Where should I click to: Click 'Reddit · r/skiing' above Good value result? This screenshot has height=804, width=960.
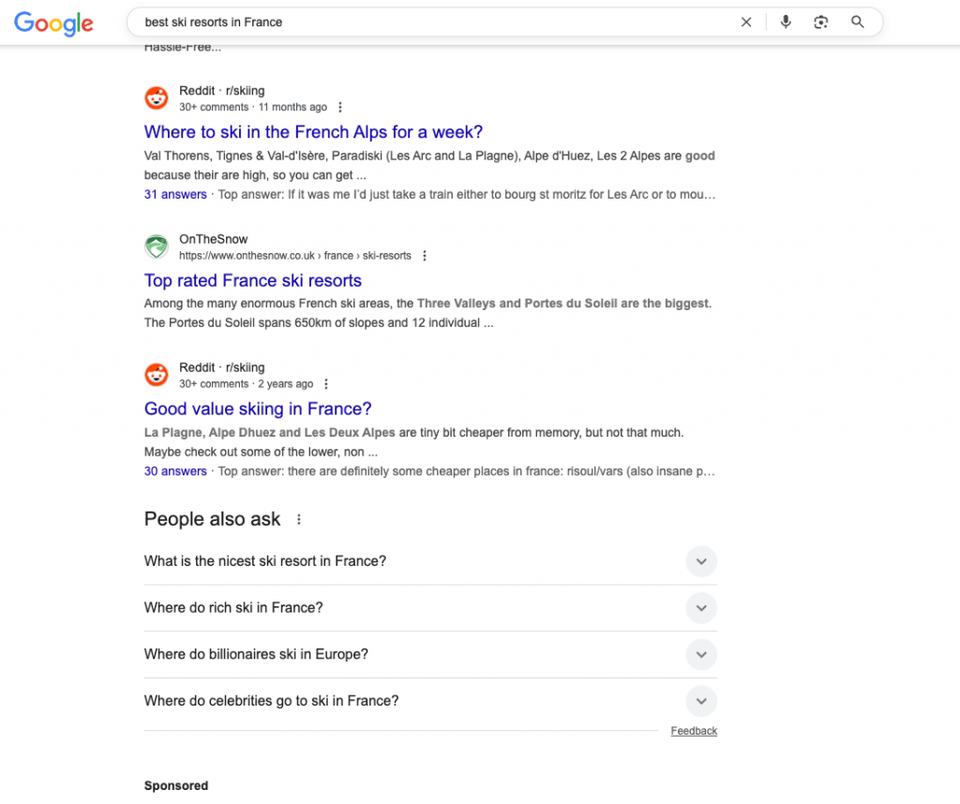221,367
